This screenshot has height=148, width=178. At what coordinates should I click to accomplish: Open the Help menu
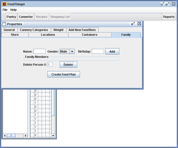[x=14, y=10]
